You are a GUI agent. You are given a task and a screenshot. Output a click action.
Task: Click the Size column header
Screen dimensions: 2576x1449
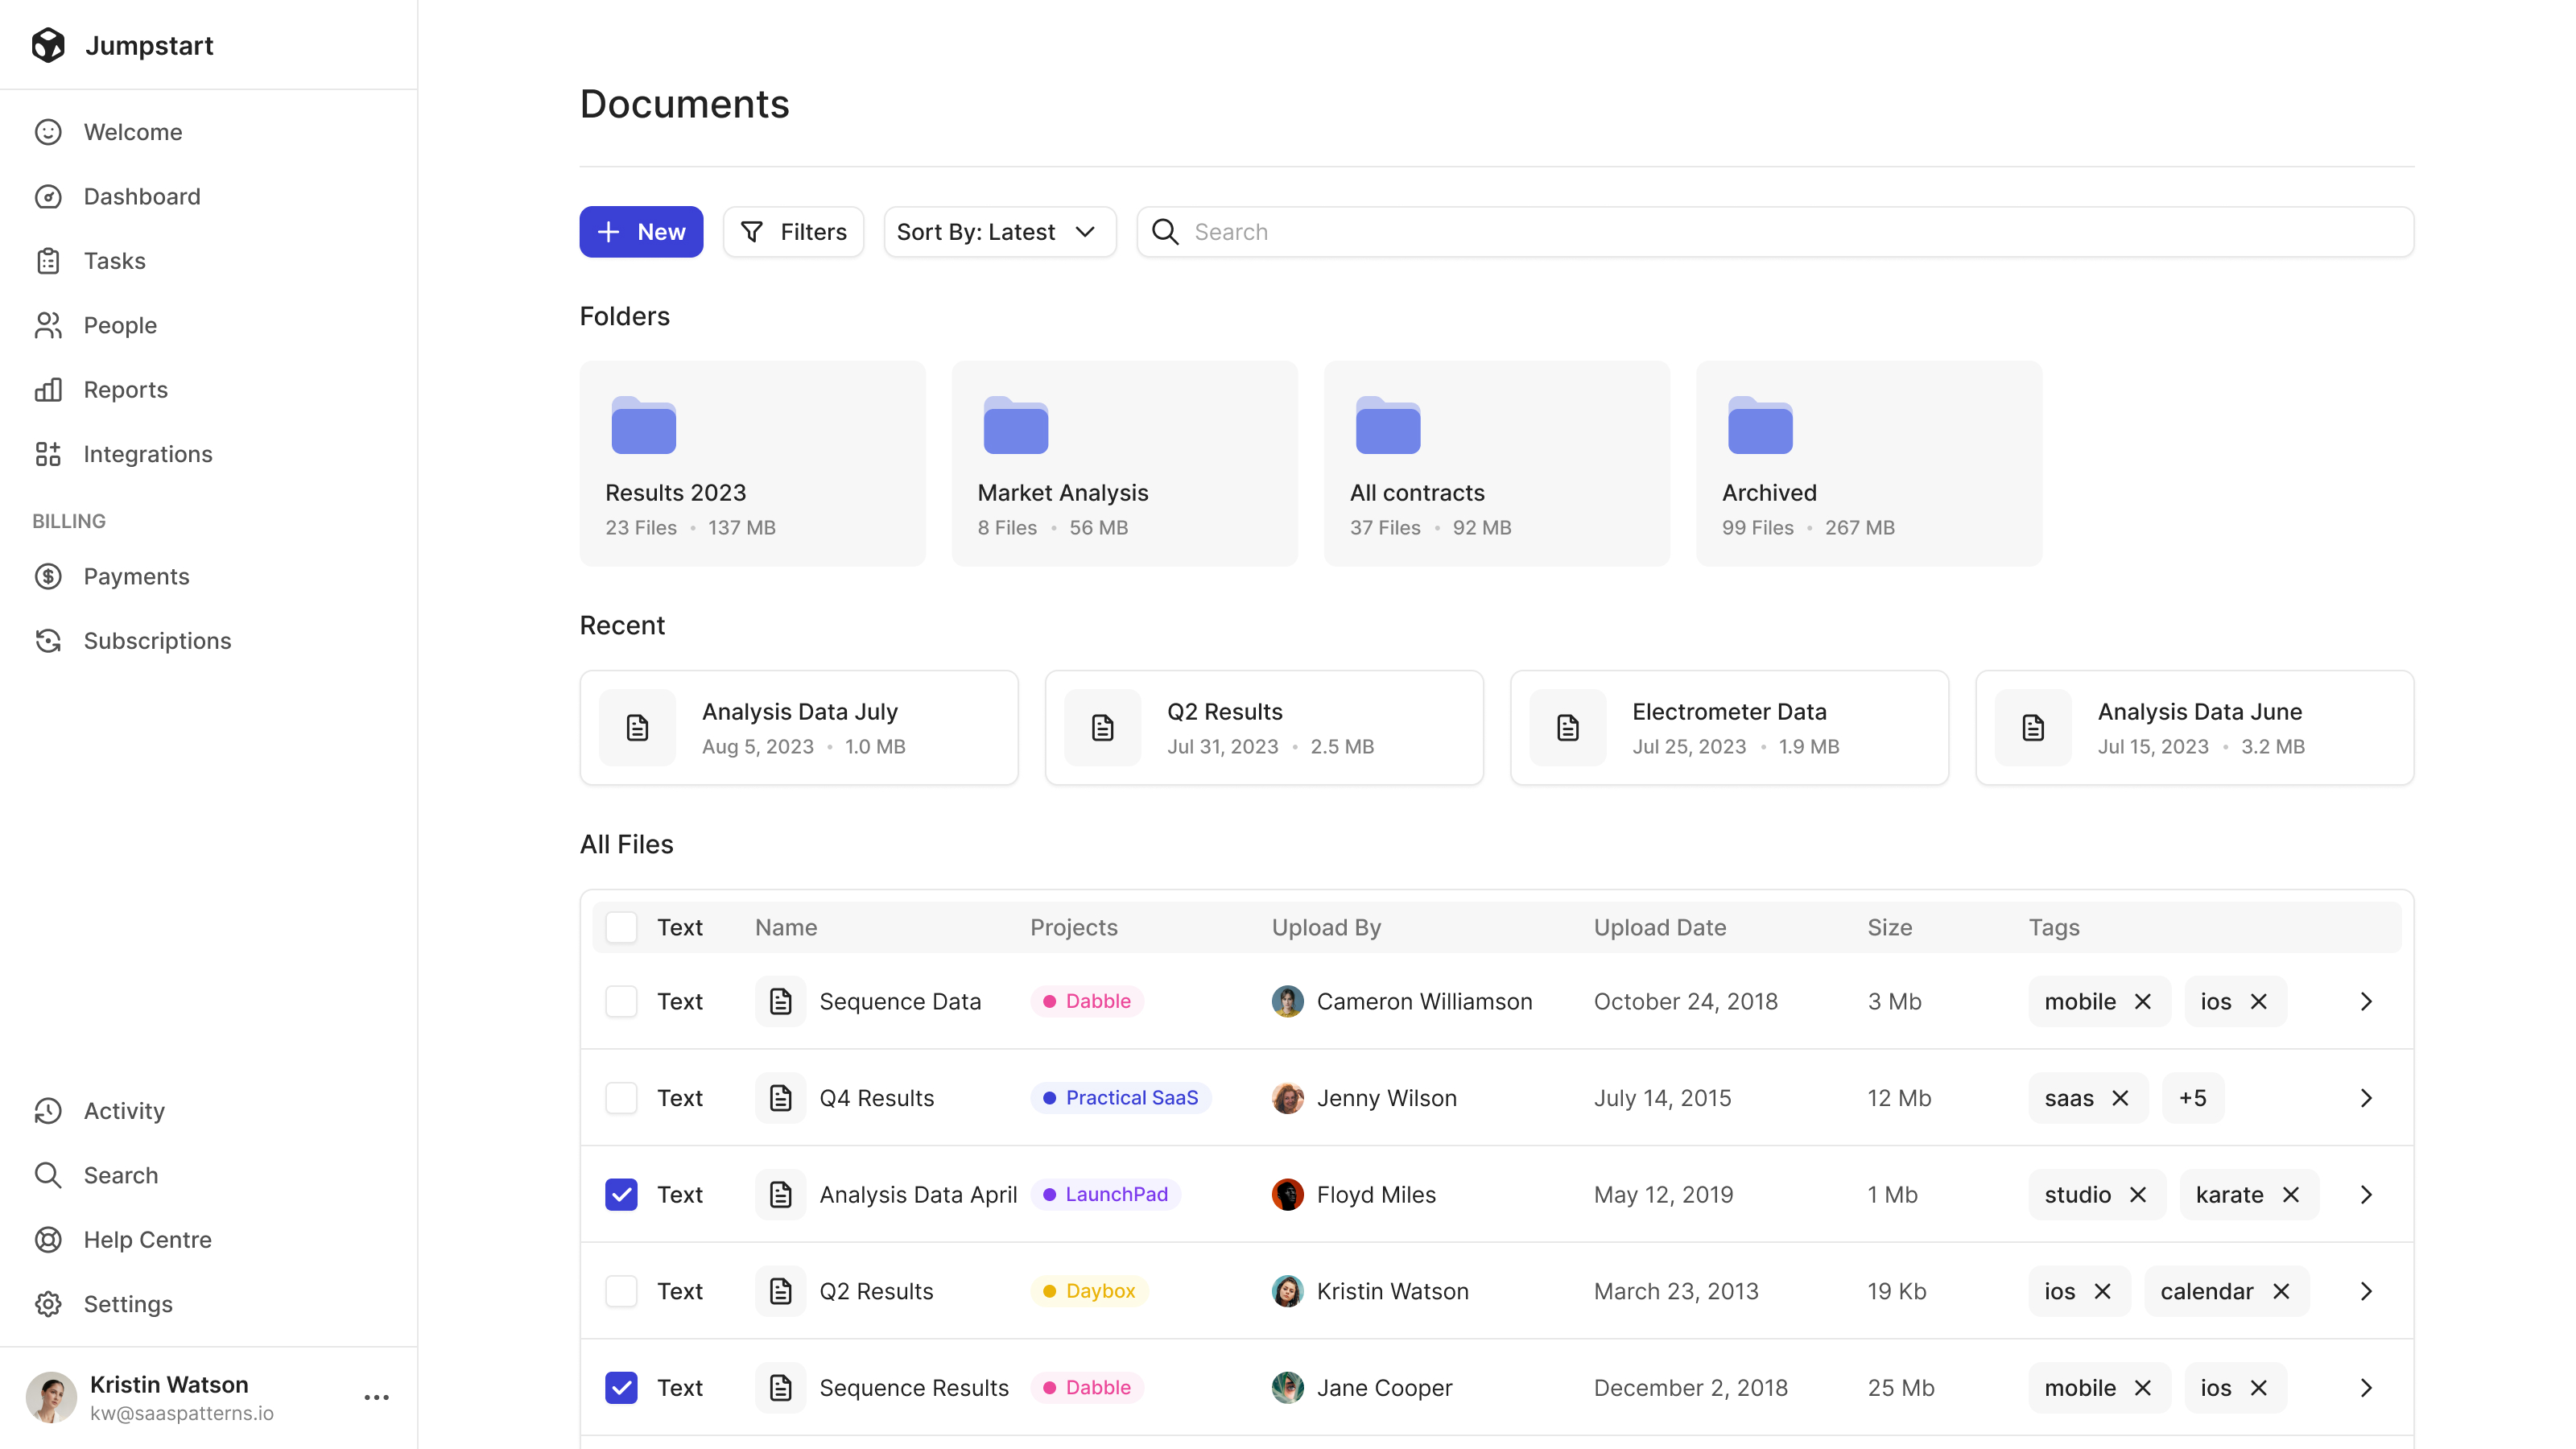tap(1890, 927)
